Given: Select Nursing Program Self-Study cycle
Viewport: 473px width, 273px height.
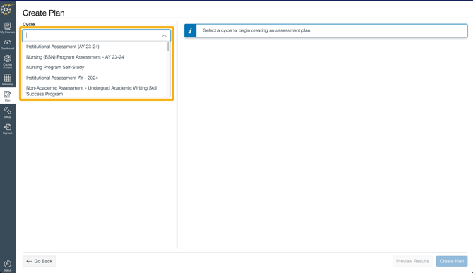Looking at the screenshot, I should coord(55,67).
